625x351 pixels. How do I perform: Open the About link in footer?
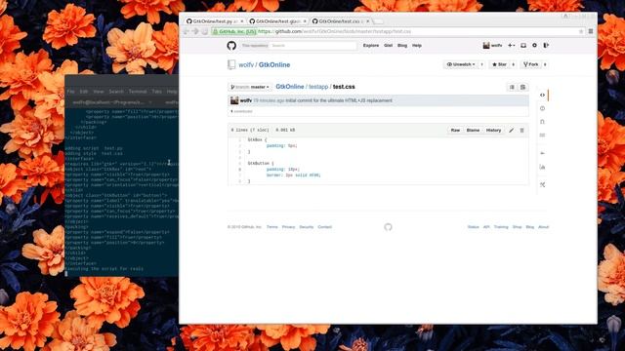tap(543, 227)
